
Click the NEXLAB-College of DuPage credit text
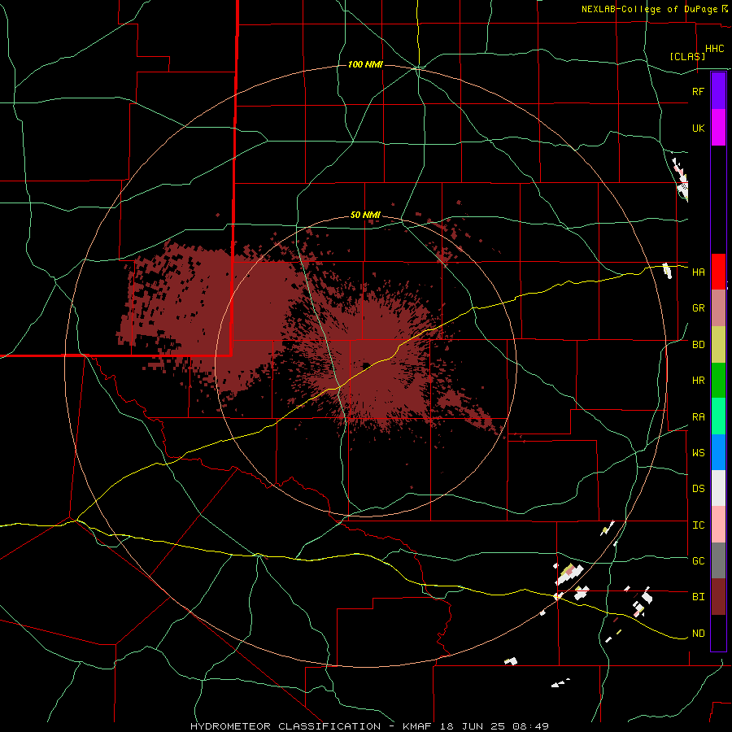click(649, 9)
